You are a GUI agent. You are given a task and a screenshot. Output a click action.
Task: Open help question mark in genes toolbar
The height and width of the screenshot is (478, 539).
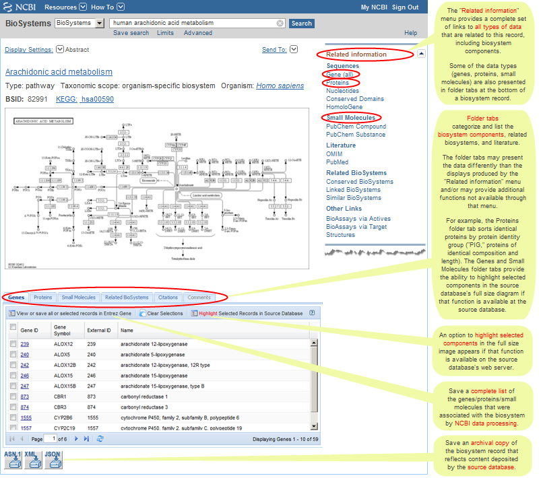(x=312, y=313)
